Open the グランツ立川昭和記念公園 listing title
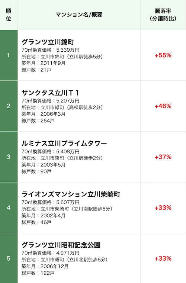 tap(61, 245)
